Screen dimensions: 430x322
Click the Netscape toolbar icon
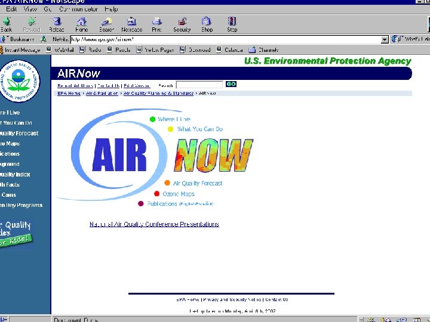pyautogui.click(x=131, y=21)
